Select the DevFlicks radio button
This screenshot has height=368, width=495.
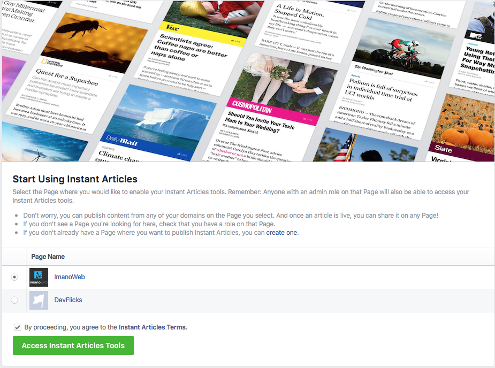[14, 300]
